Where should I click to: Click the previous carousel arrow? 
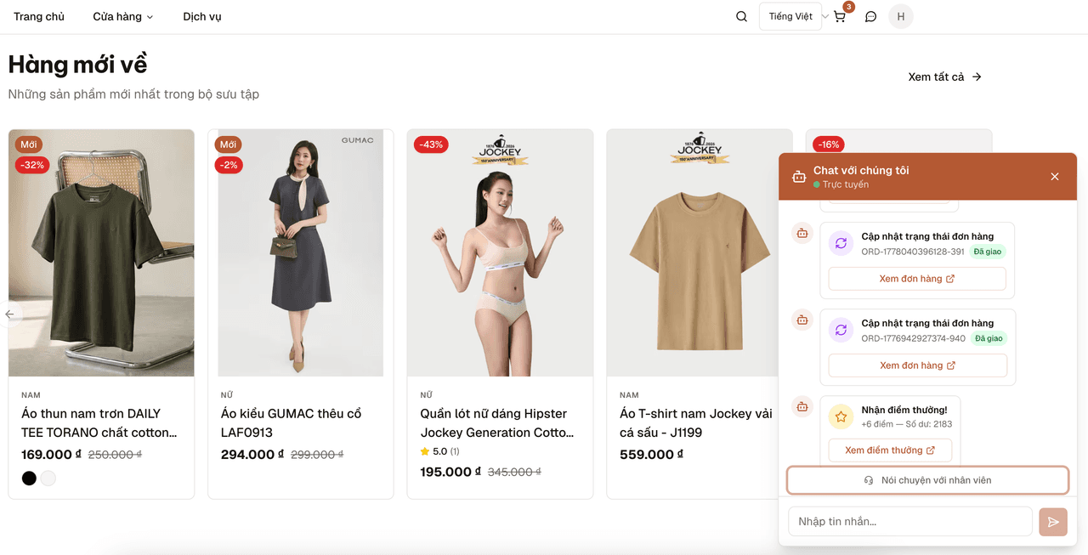click(9, 314)
